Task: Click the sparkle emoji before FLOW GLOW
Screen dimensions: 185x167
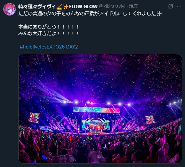Action: pos(66,7)
